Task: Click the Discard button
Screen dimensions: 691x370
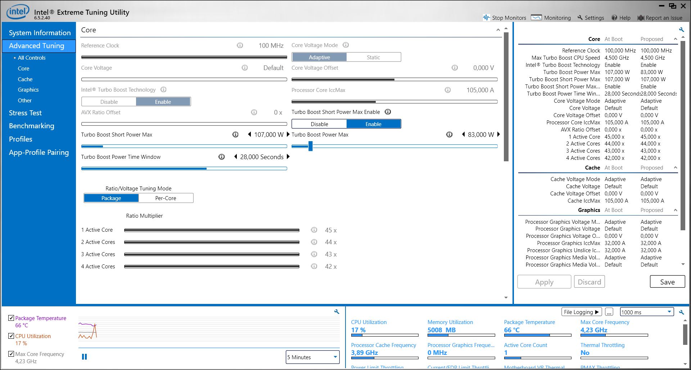Action: pos(589,282)
